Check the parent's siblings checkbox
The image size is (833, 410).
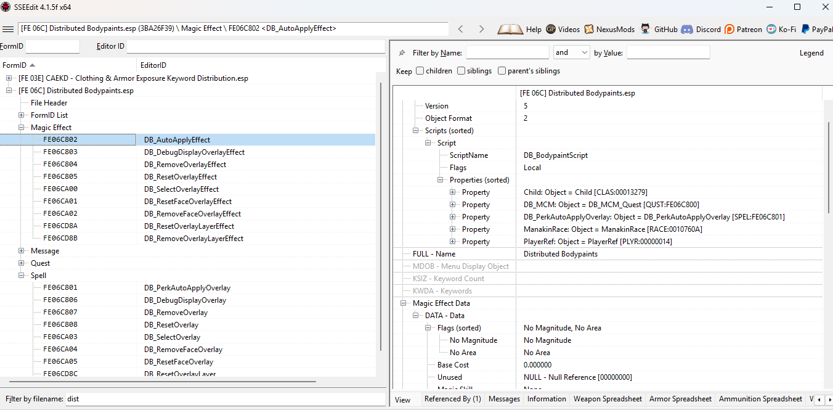pos(502,71)
